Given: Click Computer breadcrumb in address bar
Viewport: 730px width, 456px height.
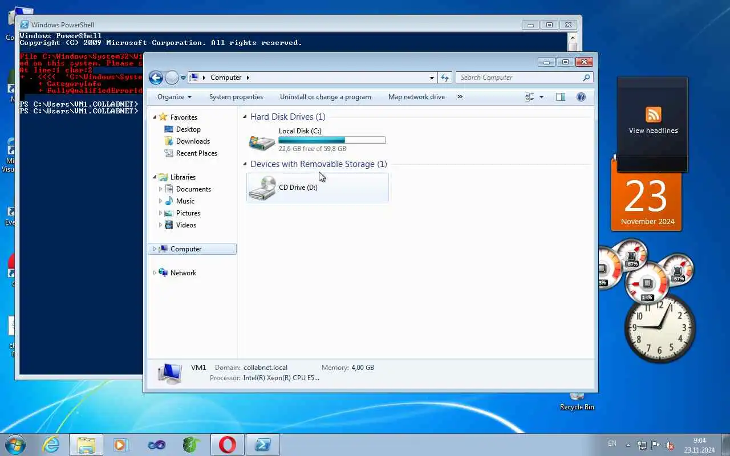Looking at the screenshot, I should [x=226, y=78].
